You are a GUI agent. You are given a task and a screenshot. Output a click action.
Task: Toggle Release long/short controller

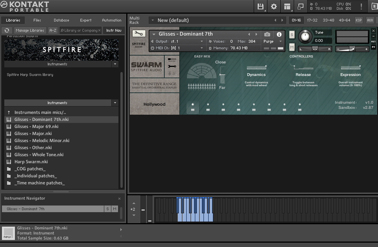303,67
